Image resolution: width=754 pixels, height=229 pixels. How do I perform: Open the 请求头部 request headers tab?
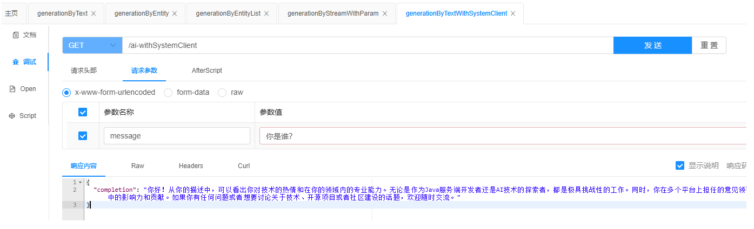[x=84, y=71]
